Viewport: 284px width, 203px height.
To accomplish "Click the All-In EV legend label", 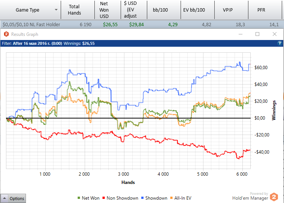I will [x=183, y=198].
